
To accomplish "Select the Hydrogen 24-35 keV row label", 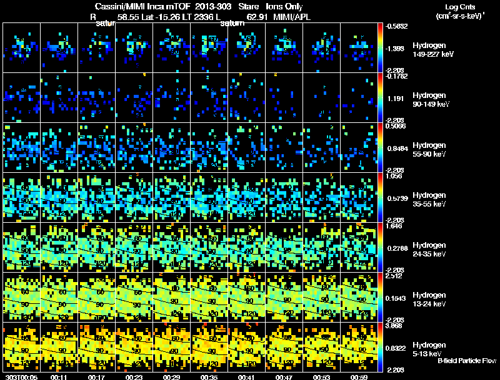I will pyautogui.click(x=430, y=250).
